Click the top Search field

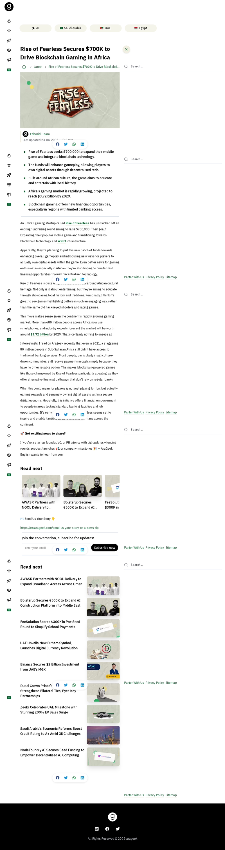(x=173, y=66)
